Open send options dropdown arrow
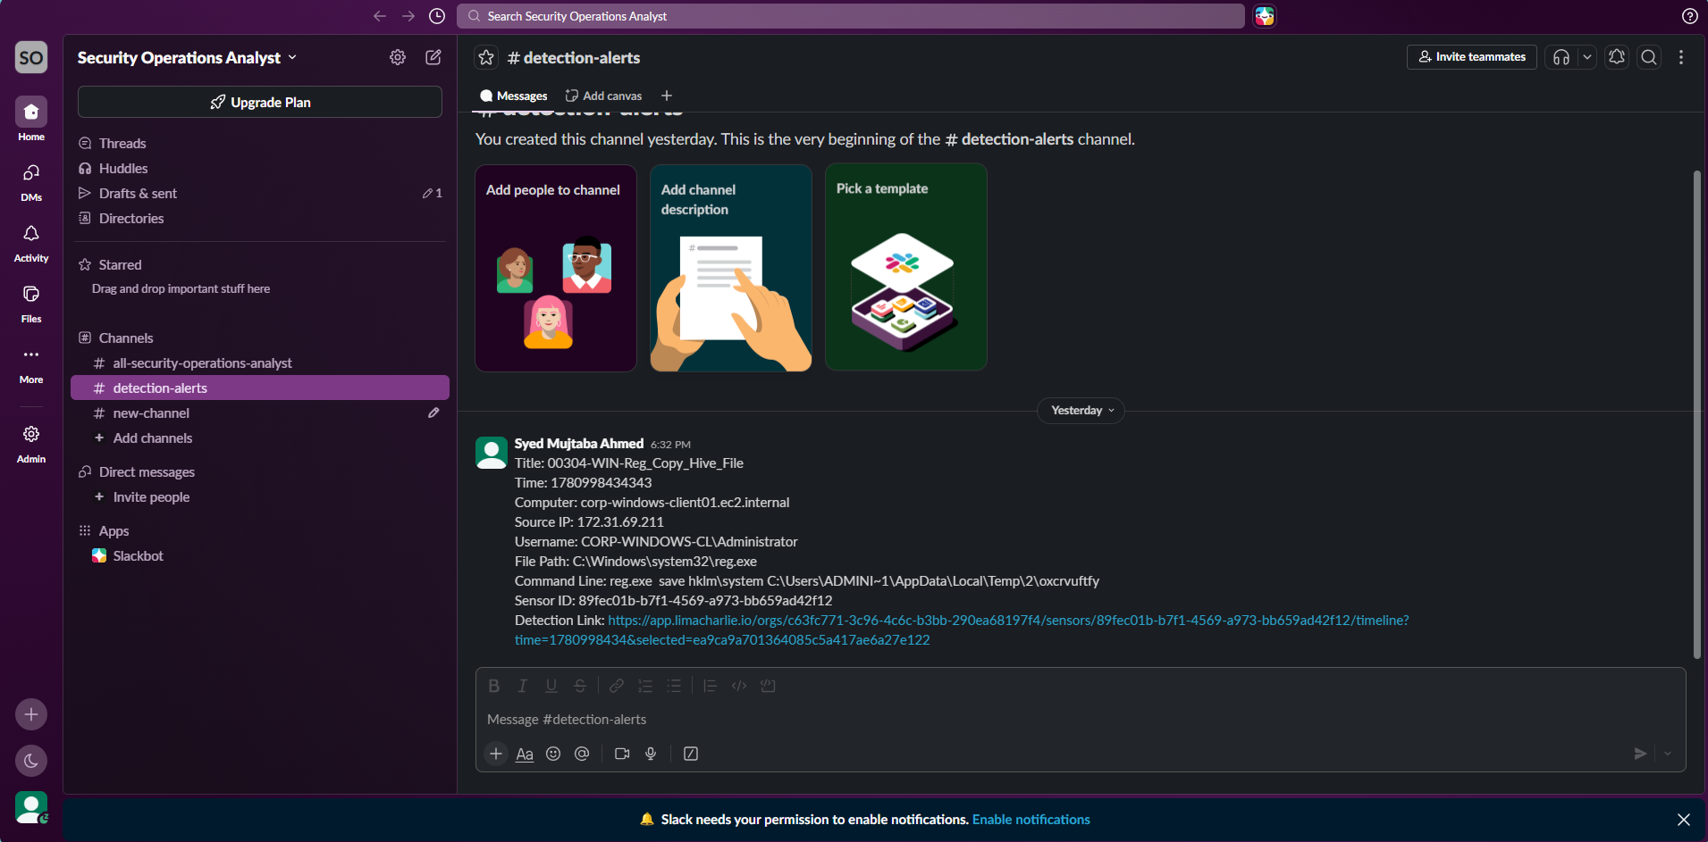 coord(1668,754)
